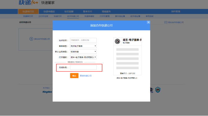Open the 打印机管理 submenu item

104,16
